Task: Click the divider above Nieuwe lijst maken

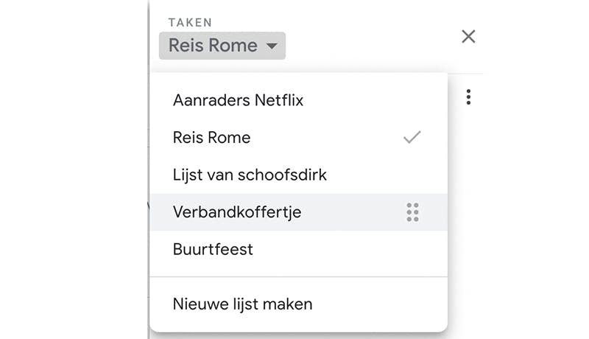Action: [298, 277]
